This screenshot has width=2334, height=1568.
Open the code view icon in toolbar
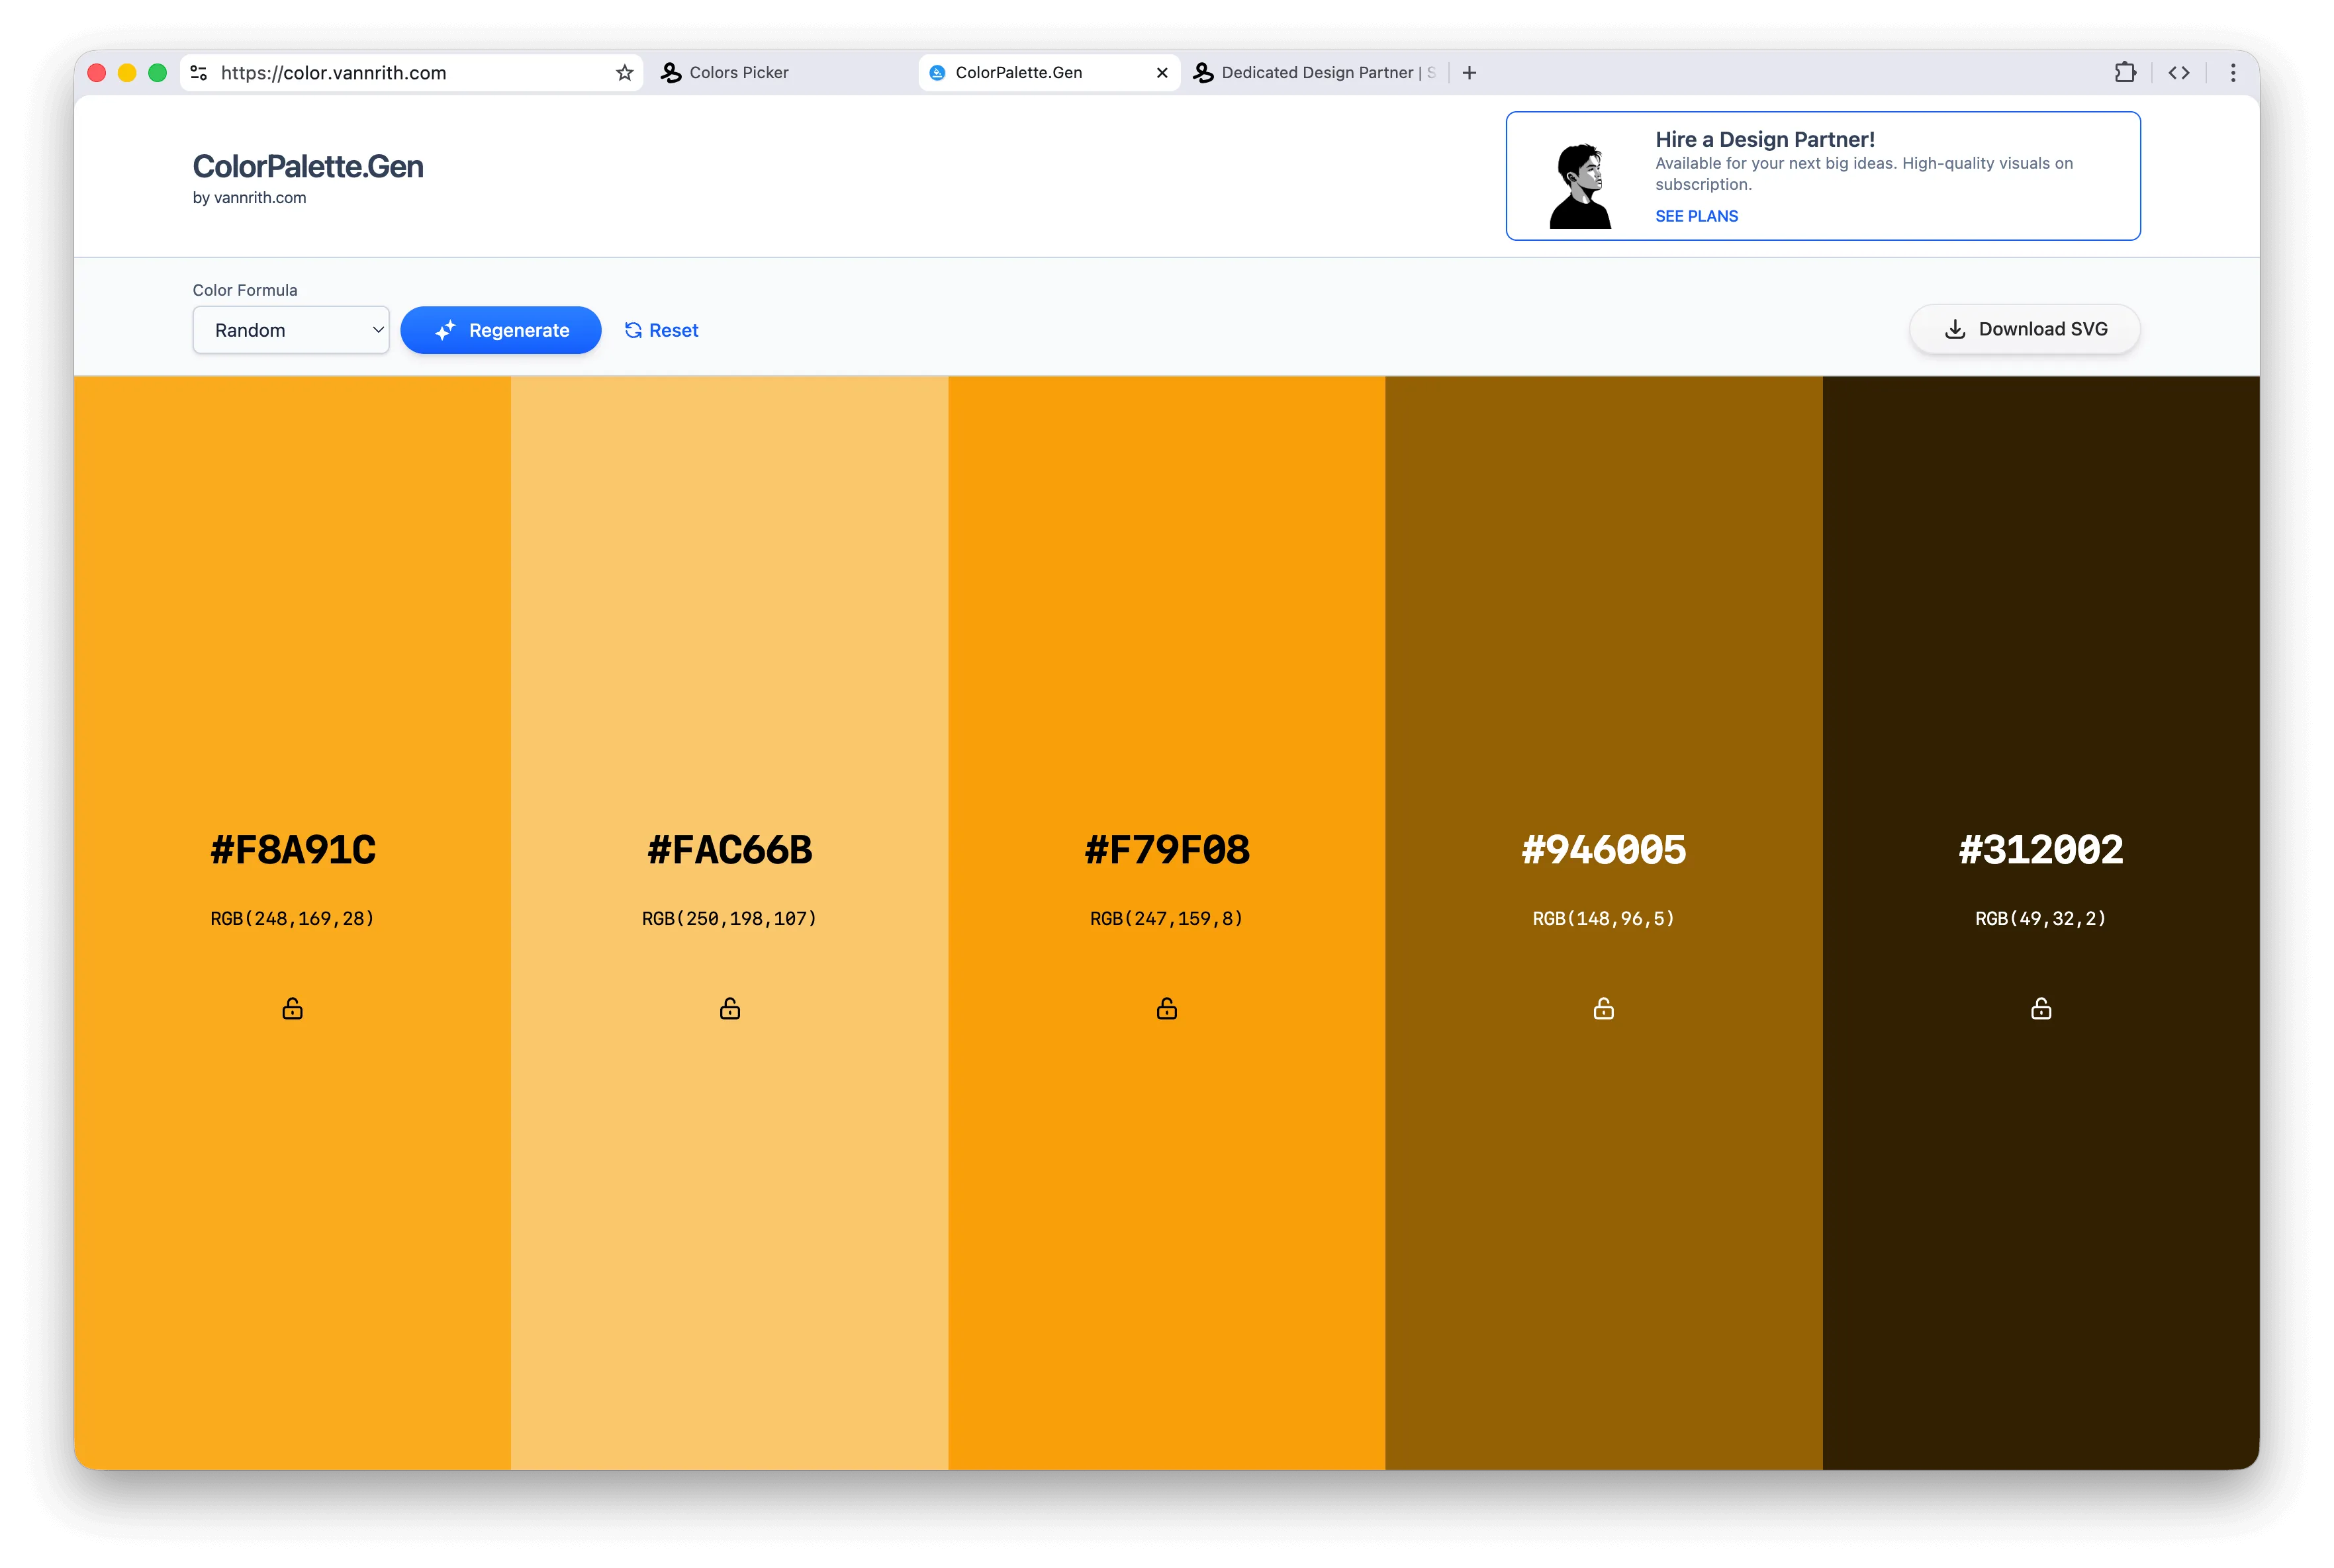(2179, 72)
